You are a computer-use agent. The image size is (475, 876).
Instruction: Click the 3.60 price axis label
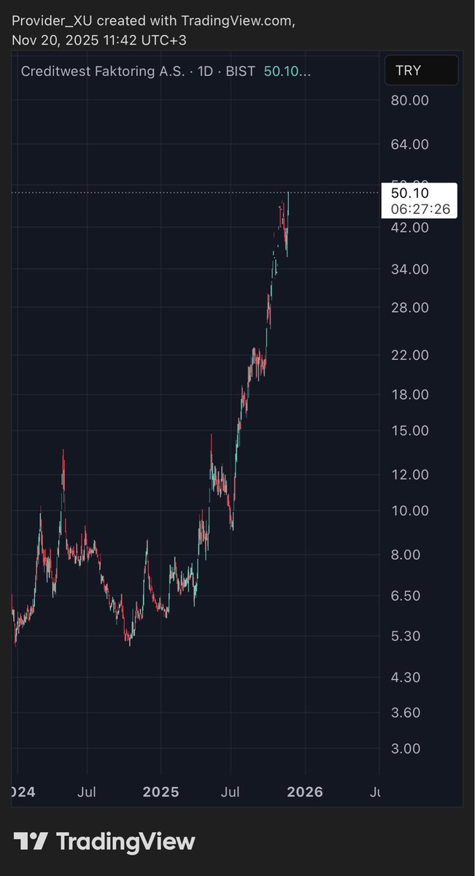coord(406,712)
